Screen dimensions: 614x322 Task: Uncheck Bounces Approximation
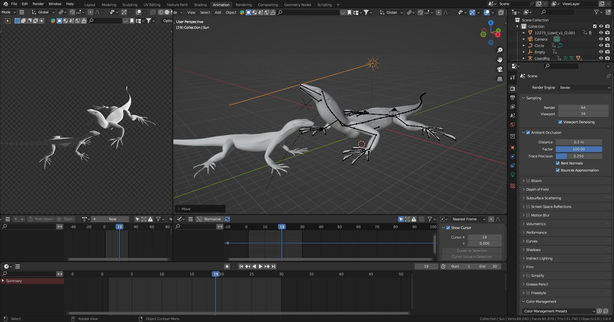(558, 170)
